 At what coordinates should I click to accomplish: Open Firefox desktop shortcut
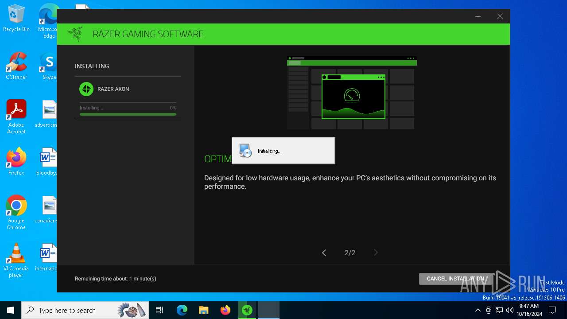coord(16,162)
